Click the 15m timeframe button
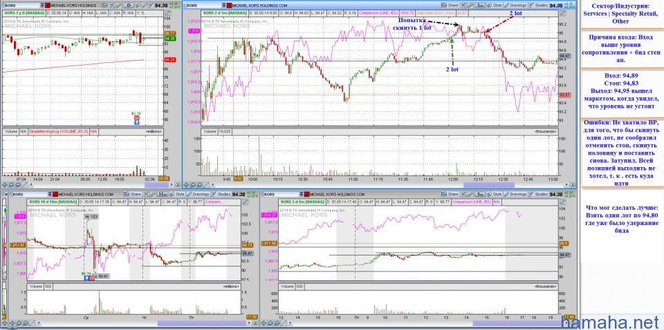664x330 pixels. tap(163, 194)
